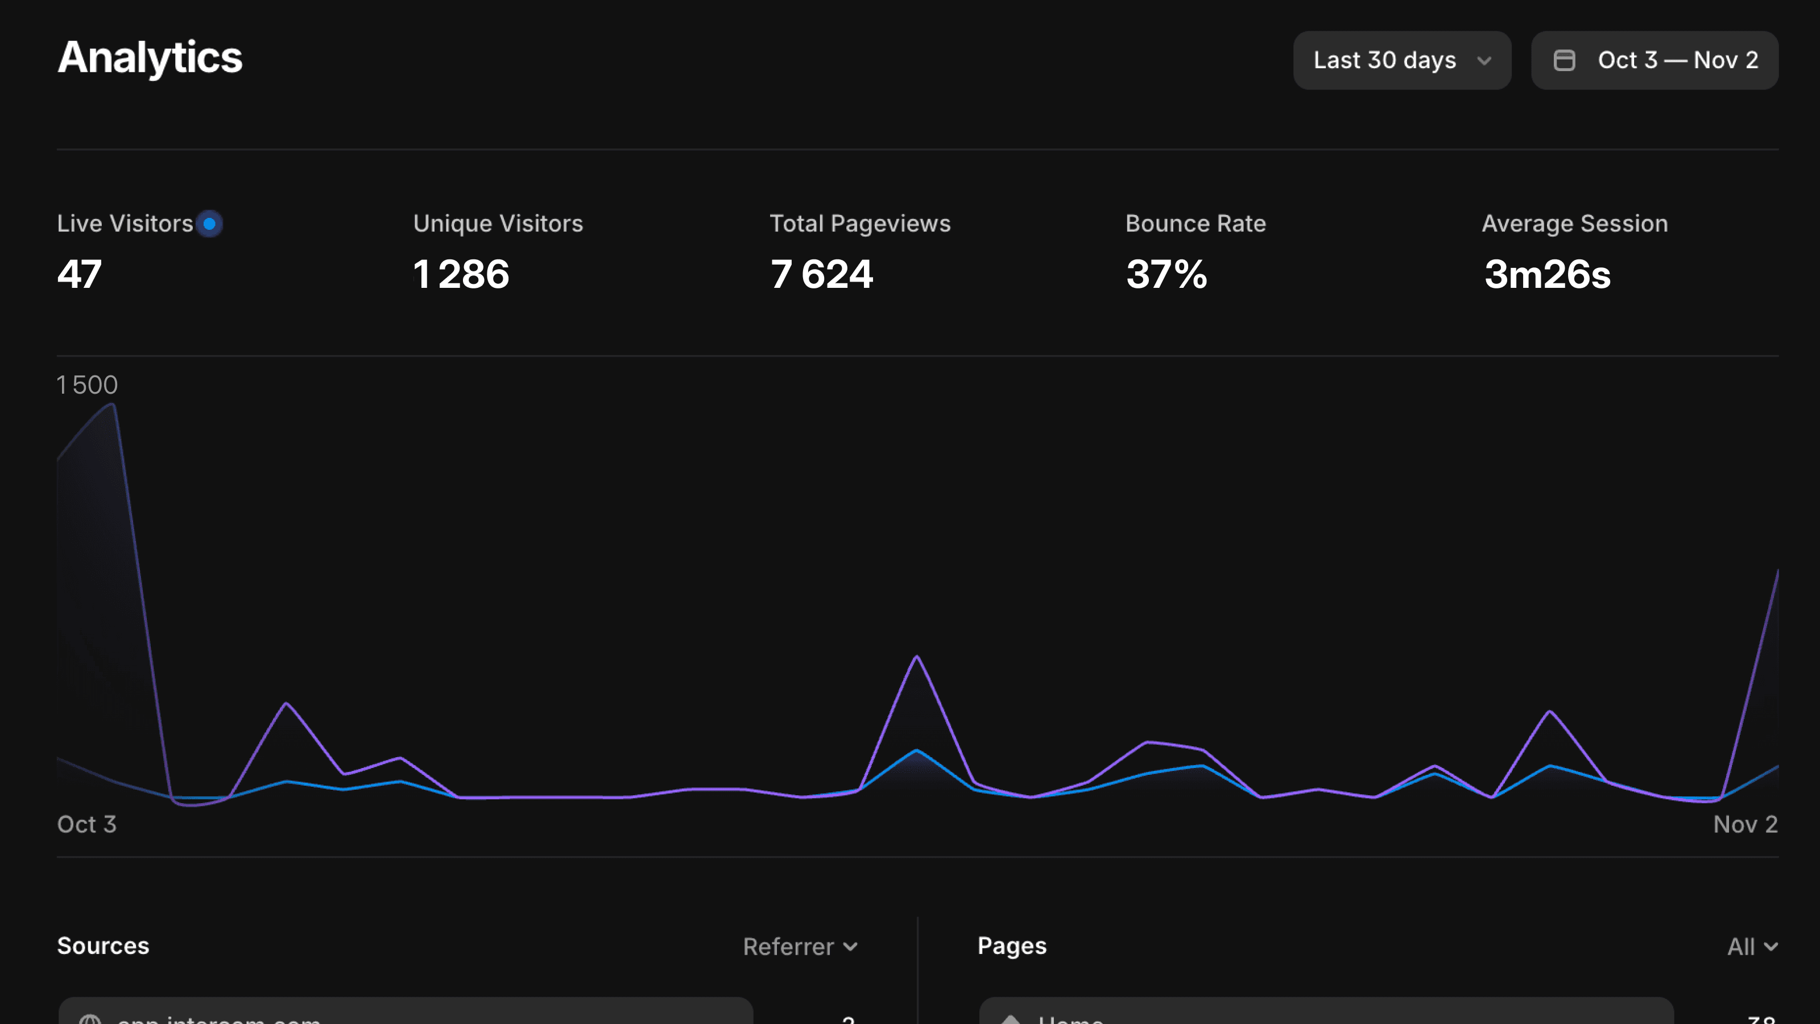The height and width of the screenshot is (1024, 1820).
Task: Click the mid-chart purple pageviews peak
Action: [x=916, y=657]
